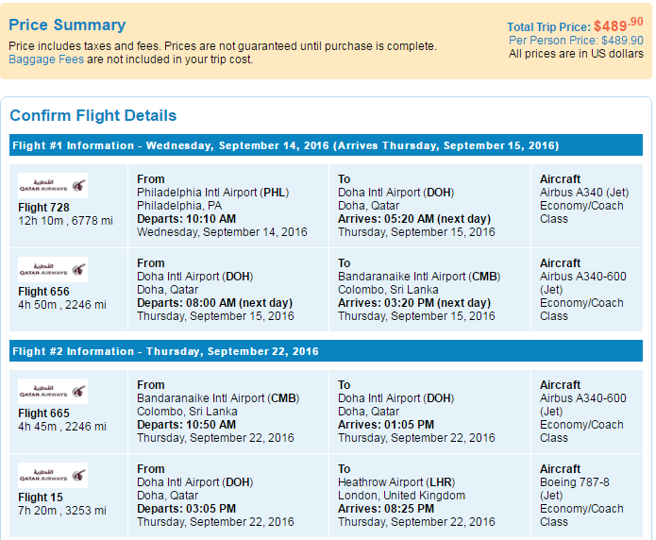Image resolution: width=656 pixels, height=540 pixels.
Task: Click Flight 665 number label
Action: pyautogui.click(x=43, y=413)
